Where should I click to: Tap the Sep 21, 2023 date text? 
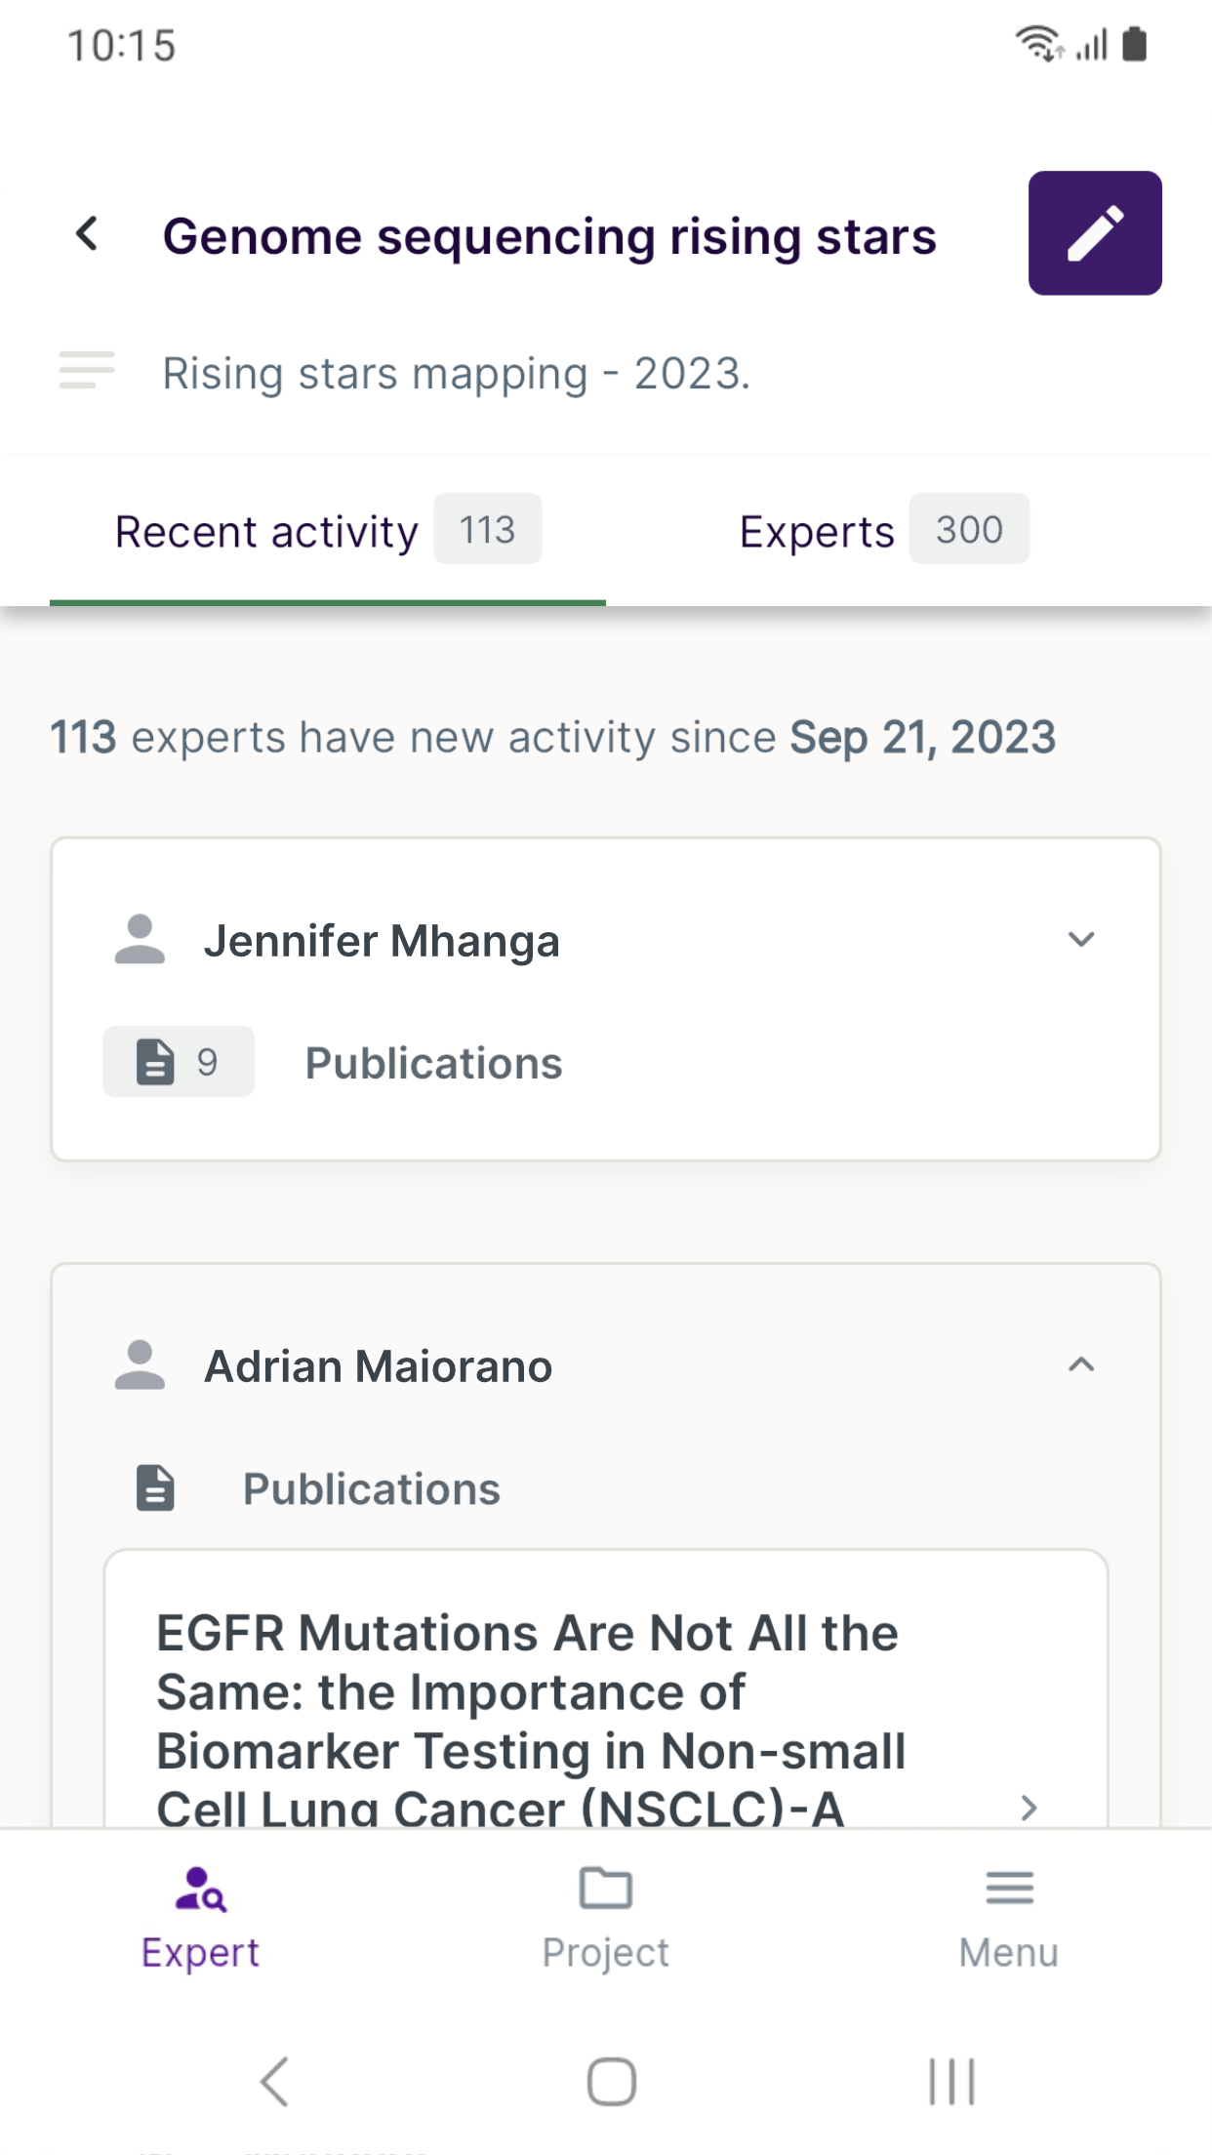[923, 737]
